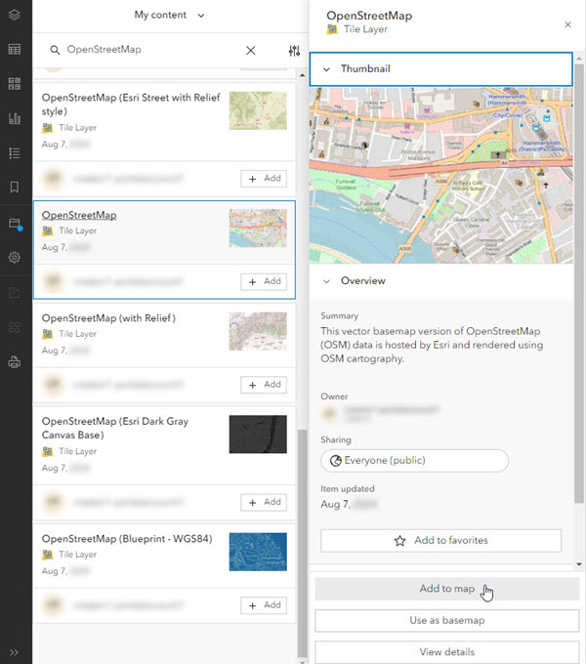Click the Esri Street with Relief thumbnail
This screenshot has width=586, height=664.
(258, 111)
